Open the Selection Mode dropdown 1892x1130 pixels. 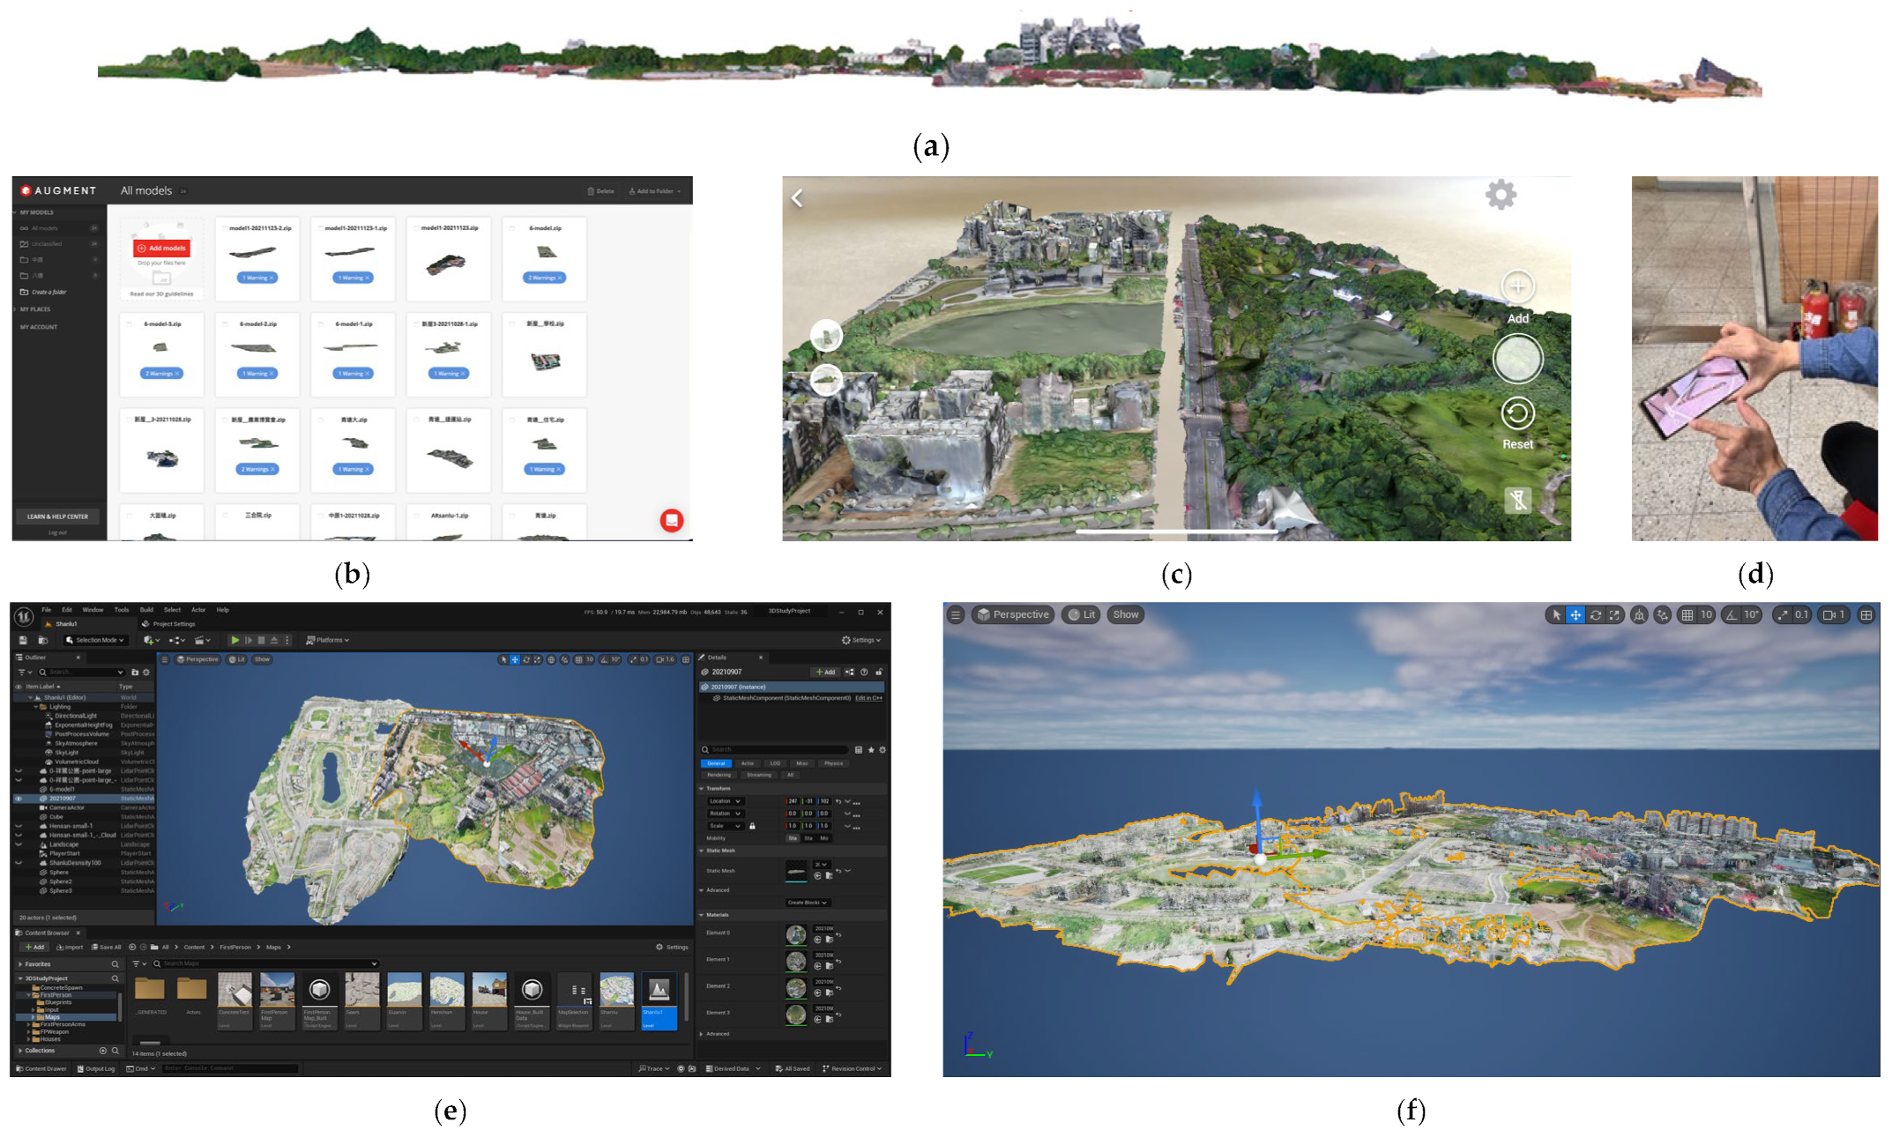pyautogui.click(x=96, y=640)
